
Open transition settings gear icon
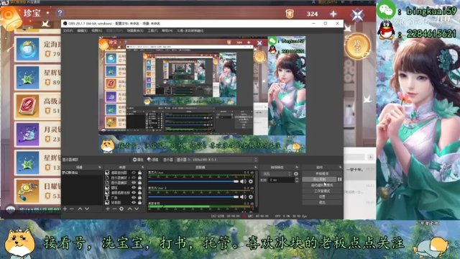pyautogui.click(x=296, y=174)
